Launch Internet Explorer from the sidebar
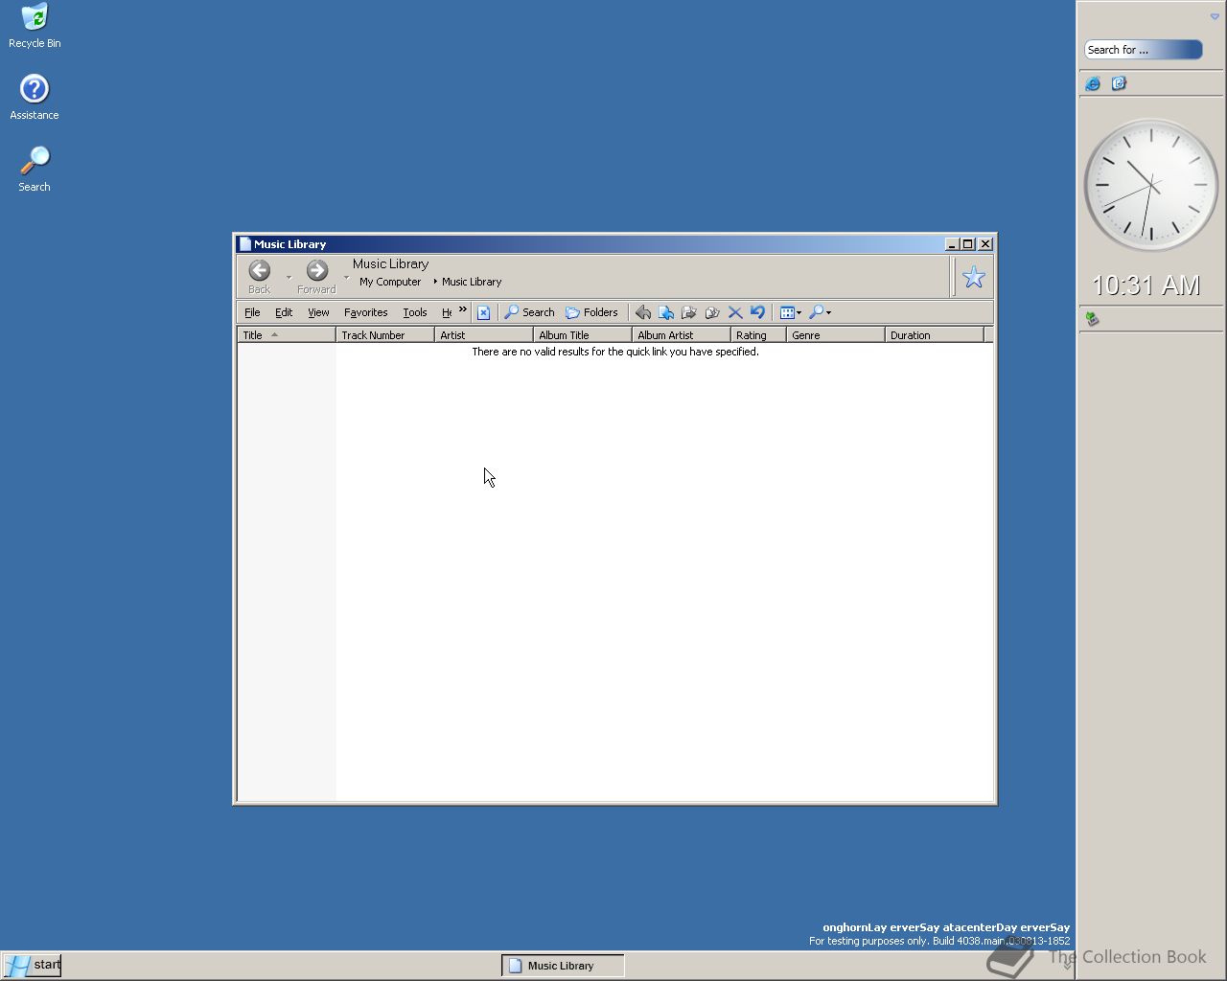This screenshot has width=1227, height=981. (1093, 84)
